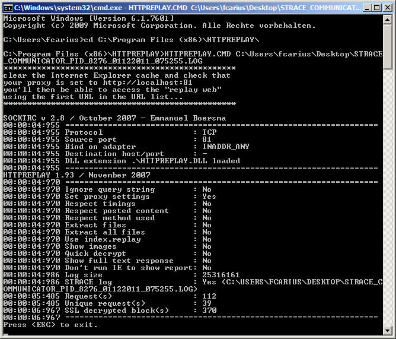Open the cmd.exe system menu icon
This screenshot has height=339, width=396.
pyautogui.click(x=8, y=8)
